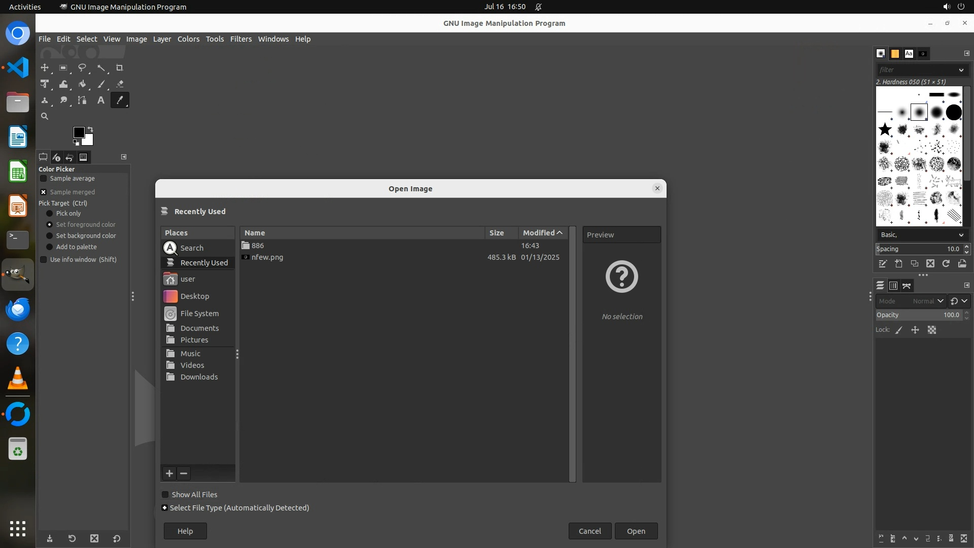Add bookmark with plus button in Places

coord(169,473)
